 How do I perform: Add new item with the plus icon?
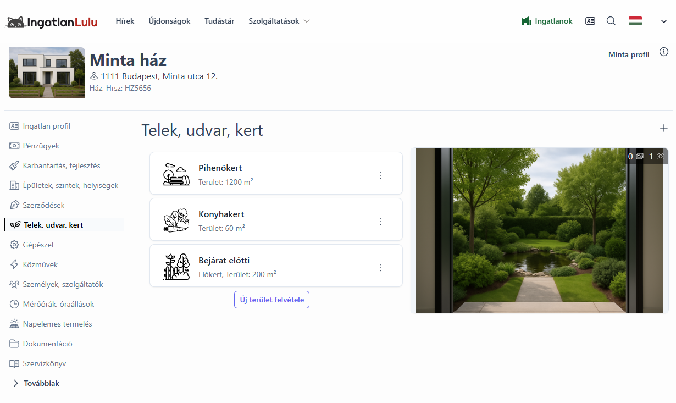(x=664, y=128)
